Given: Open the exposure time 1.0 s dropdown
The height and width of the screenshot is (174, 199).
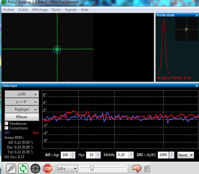Looking at the screenshot, I should point(67,168).
